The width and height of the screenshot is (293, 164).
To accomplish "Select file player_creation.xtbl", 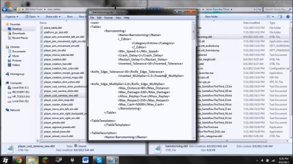I will (x=55, y=59).
